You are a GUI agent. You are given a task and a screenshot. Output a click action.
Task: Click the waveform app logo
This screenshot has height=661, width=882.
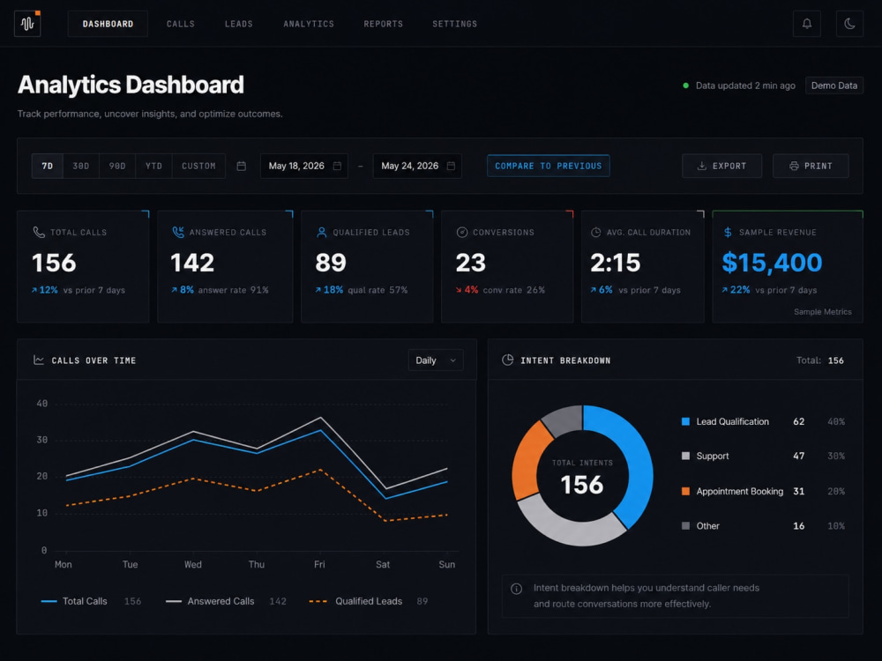[27, 24]
